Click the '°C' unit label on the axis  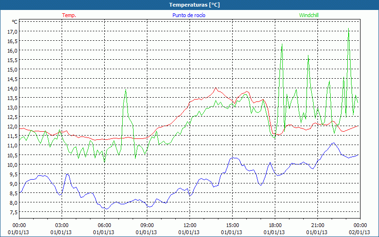coord(15,22)
